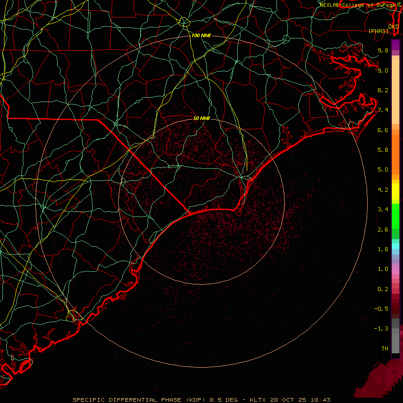Viewport: 403px width, 403px height.
Task: Click the 2.6 value on the color scale
Action: pos(383,230)
